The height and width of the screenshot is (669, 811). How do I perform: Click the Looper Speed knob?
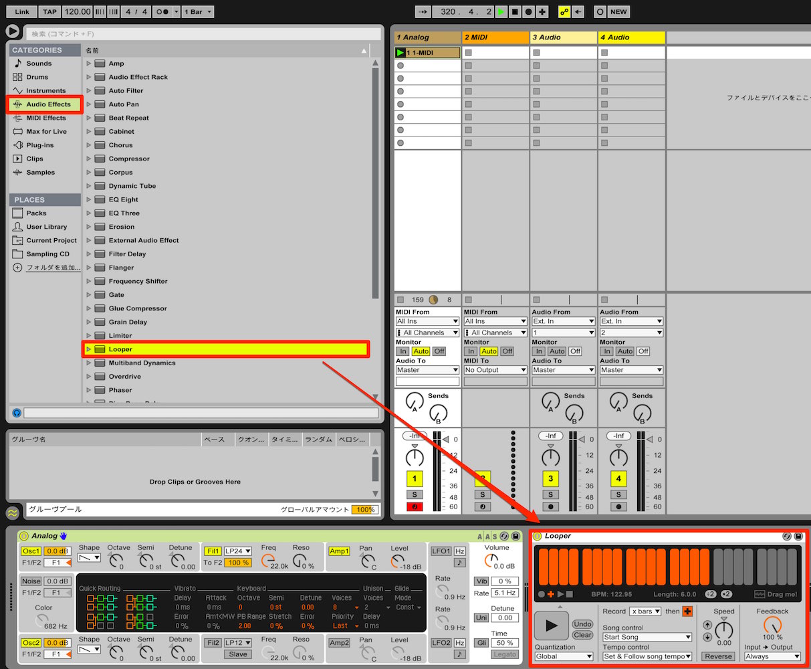(x=724, y=630)
